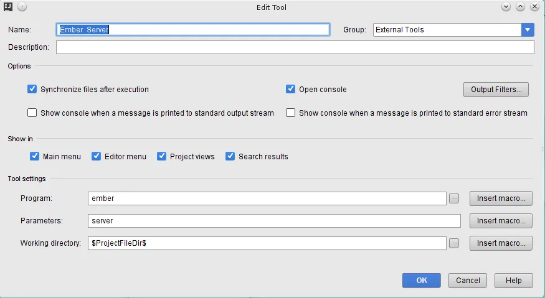Maximize the Edit Tool dialog
The image size is (545, 298).
520,7
